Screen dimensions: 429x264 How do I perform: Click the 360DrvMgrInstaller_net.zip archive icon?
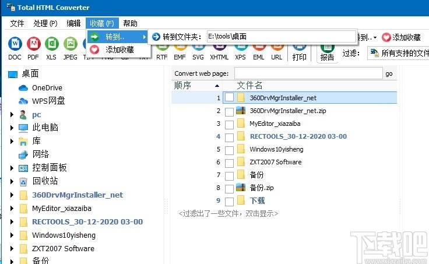(x=241, y=111)
